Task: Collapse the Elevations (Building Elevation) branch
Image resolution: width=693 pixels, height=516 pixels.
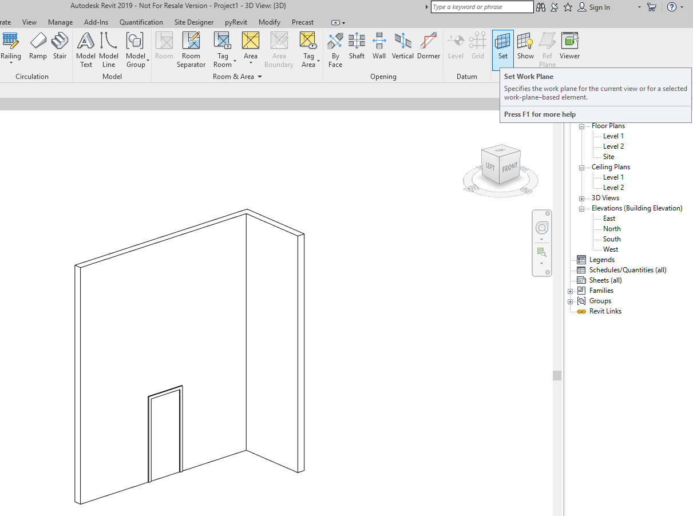Action: [x=581, y=208]
